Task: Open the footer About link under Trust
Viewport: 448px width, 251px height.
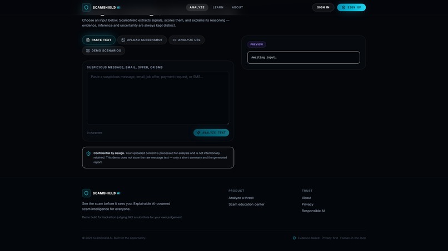Action: click(306, 198)
